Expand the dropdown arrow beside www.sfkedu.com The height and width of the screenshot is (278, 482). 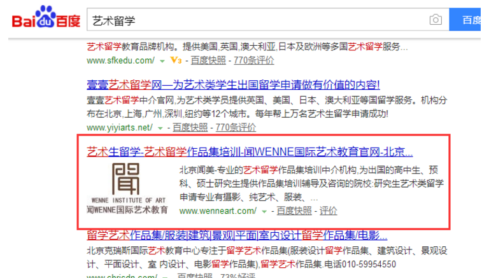click(162, 61)
